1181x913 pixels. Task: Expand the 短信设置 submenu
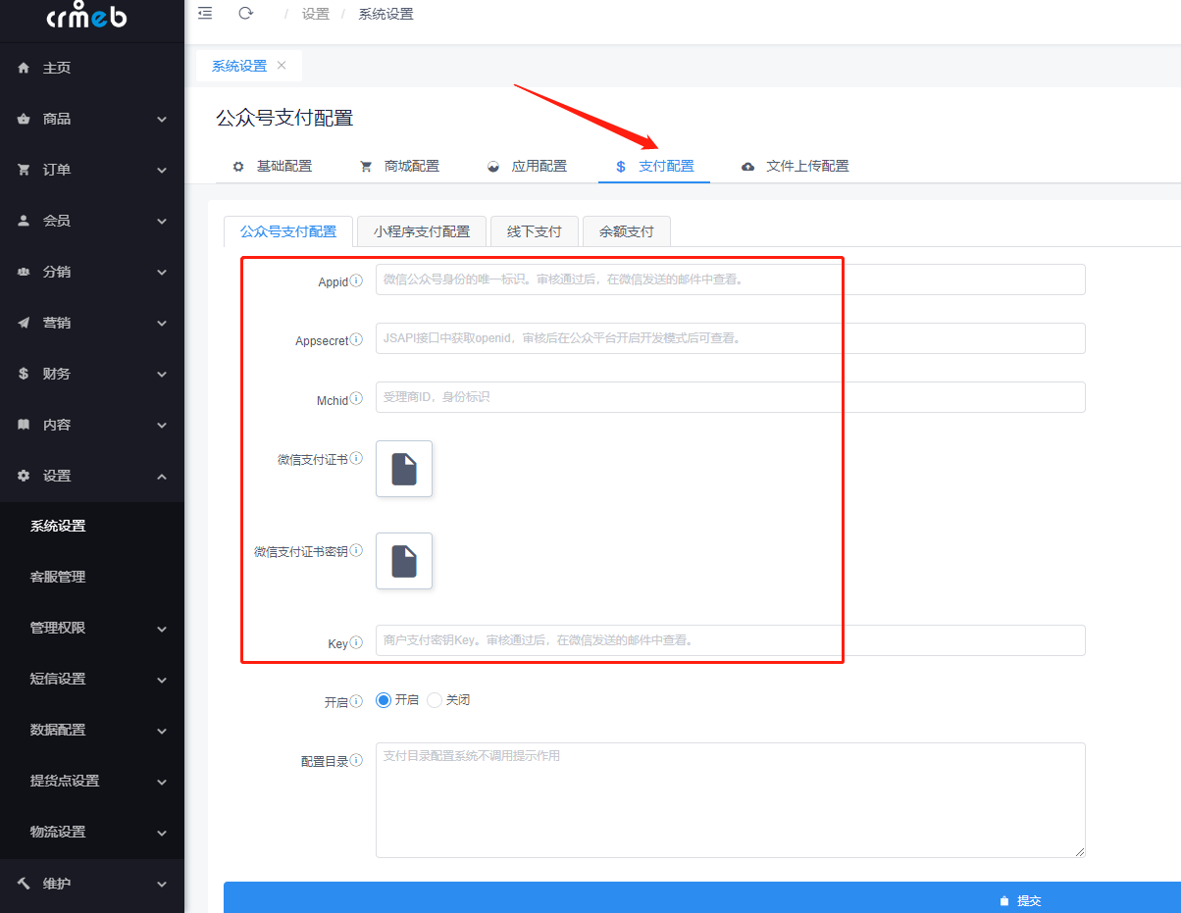[x=92, y=679]
